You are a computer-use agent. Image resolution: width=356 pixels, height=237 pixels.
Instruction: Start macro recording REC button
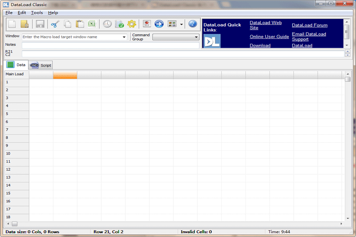[x=147, y=24]
